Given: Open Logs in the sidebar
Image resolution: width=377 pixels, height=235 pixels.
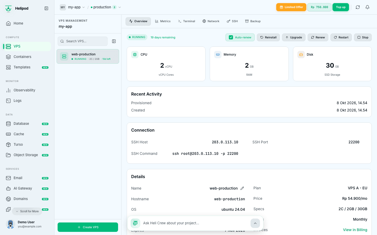Looking at the screenshot, I should (27, 101).
